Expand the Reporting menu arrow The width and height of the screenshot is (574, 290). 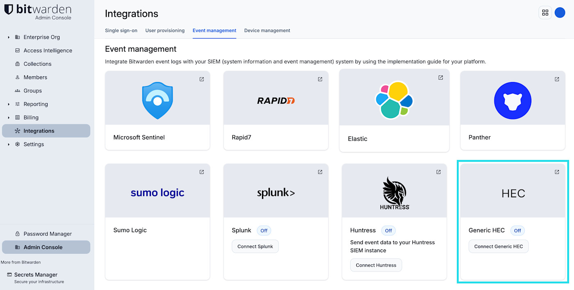[x=9, y=104]
